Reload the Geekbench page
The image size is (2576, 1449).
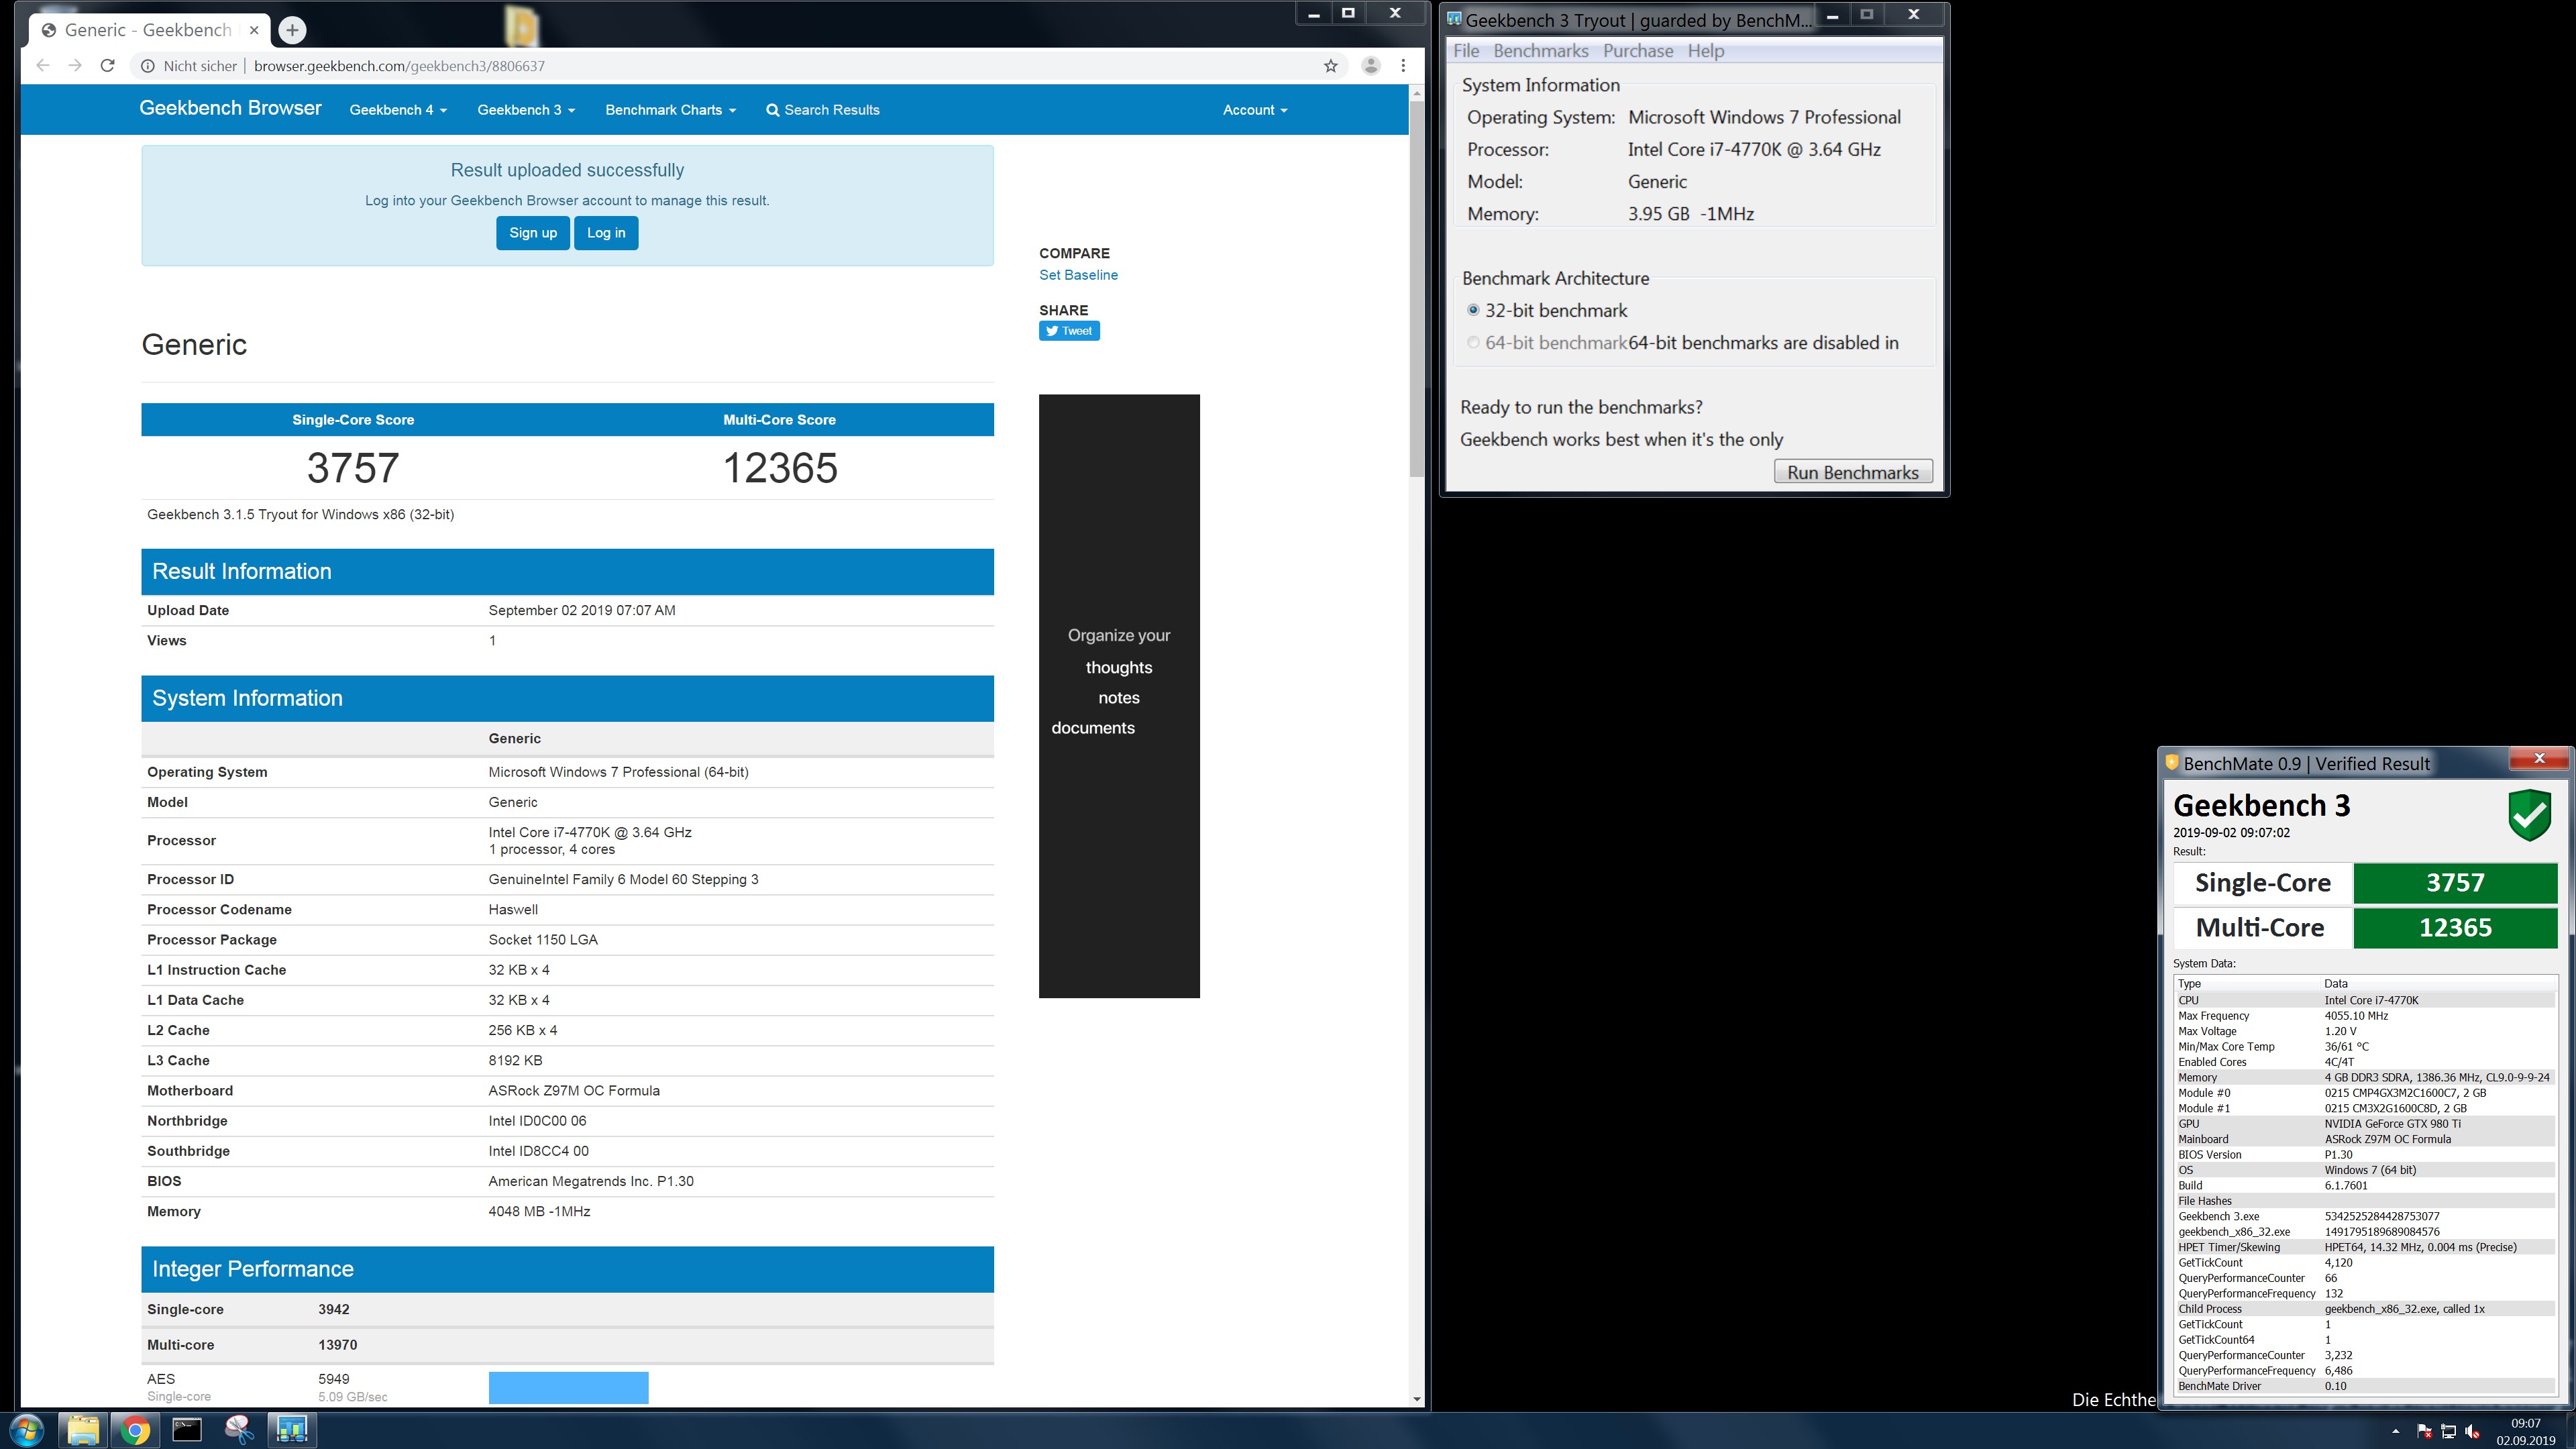108,66
